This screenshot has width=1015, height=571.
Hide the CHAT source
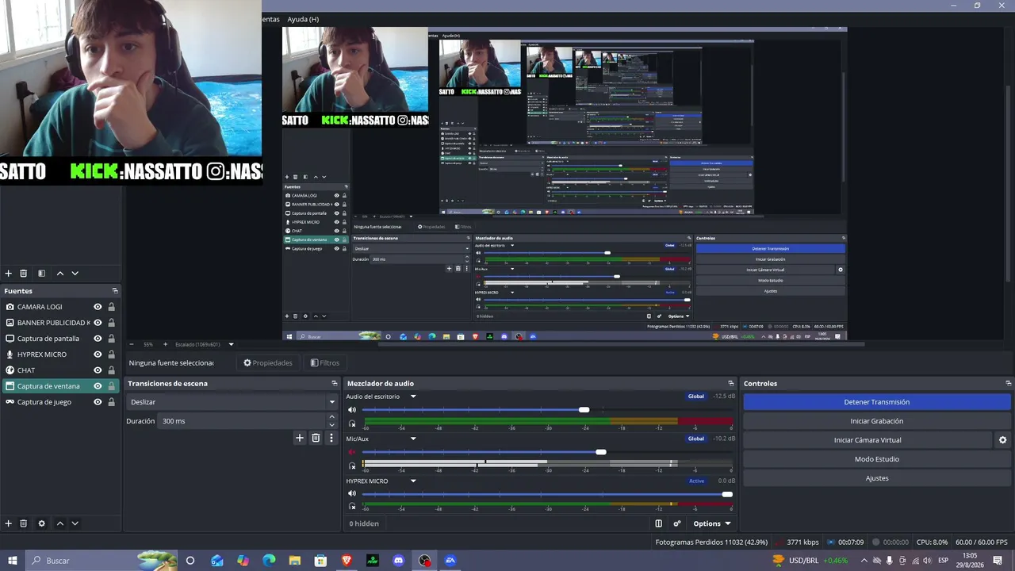tap(98, 370)
